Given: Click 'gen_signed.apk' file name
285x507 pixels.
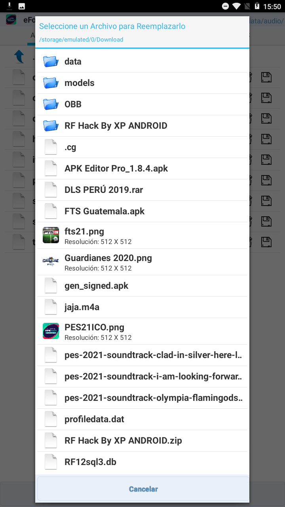Looking at the screenshot, I should pos(97,286).
